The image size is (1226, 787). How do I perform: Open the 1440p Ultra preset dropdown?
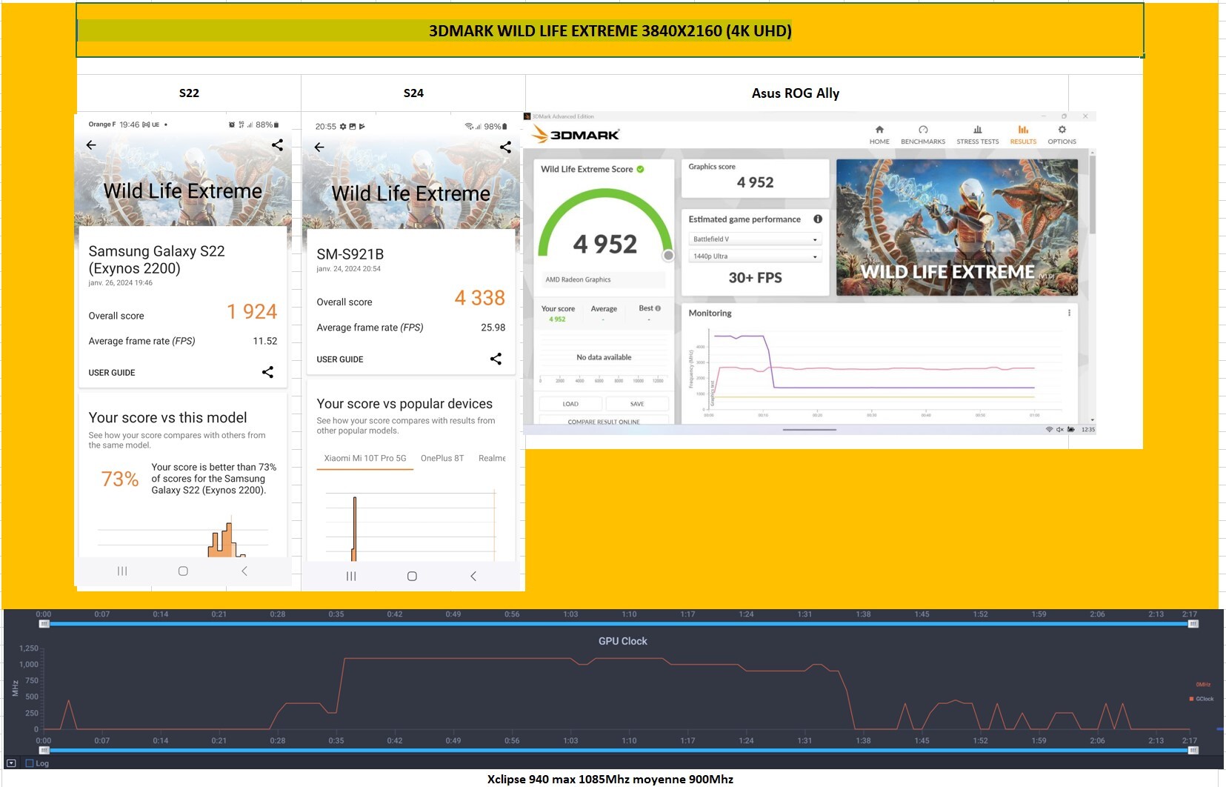tap(755, 256)
